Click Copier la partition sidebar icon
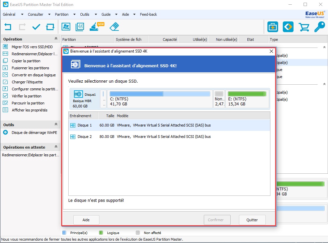 (x=5, y=61)
